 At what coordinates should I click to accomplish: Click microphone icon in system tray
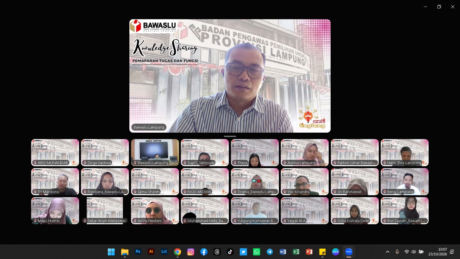[x=397, y=252]
